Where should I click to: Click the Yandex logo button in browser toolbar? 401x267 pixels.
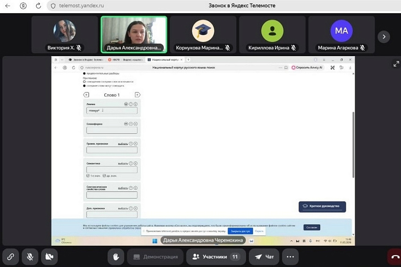point(23,6)
